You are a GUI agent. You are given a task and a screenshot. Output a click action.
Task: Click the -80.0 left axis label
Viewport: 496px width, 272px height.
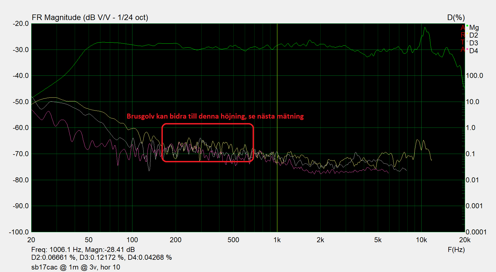point(21,180)
